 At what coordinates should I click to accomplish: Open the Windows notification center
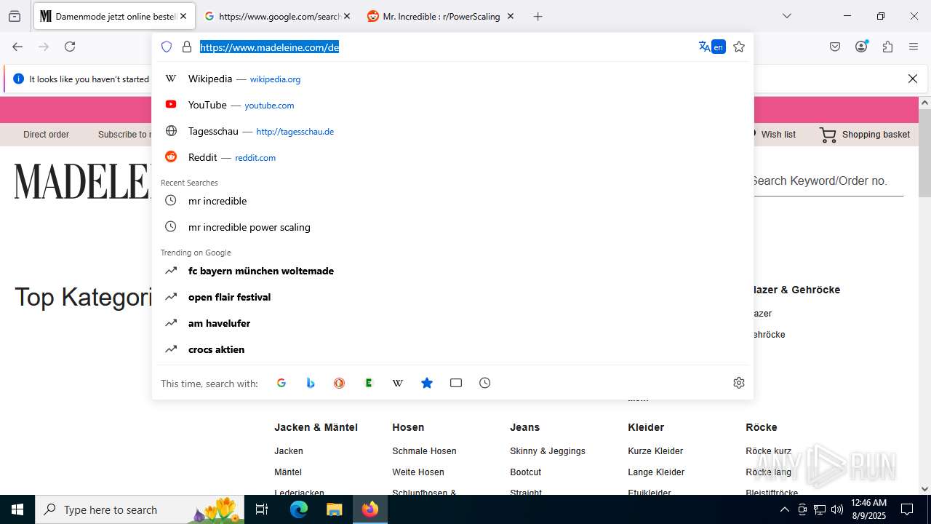pyautogui.click(x=907, y=509)
